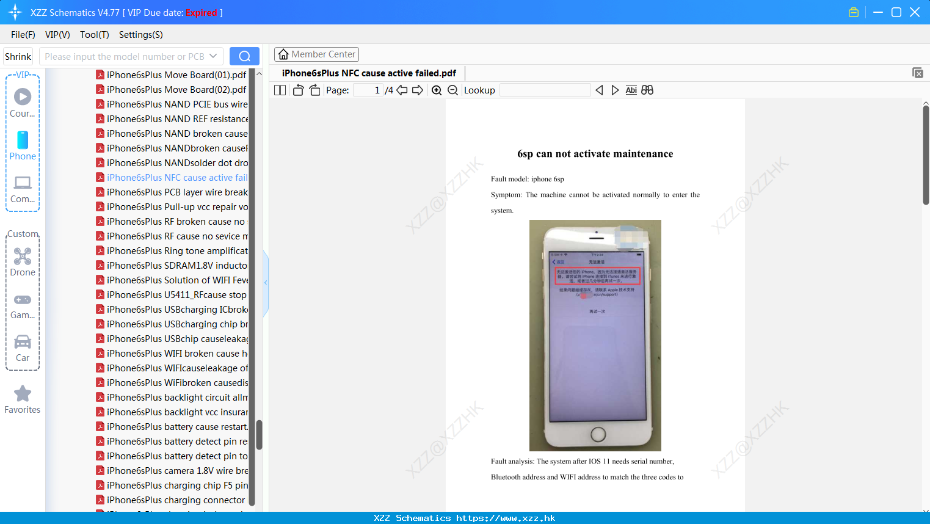Open the Settings(S) menu
This screenshot has height=524, width=930.
(141, 35)
